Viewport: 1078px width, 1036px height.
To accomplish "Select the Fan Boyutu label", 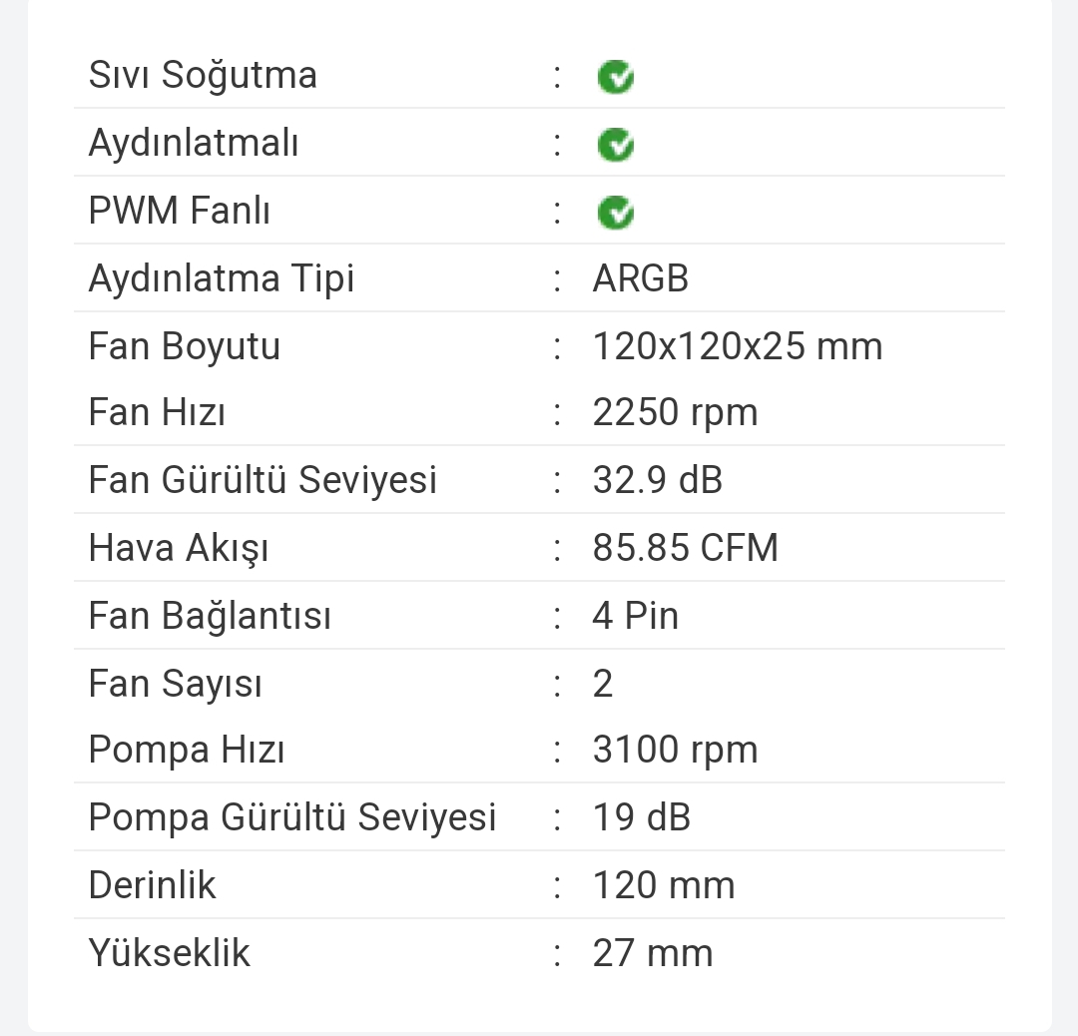I will coord(185,346).
